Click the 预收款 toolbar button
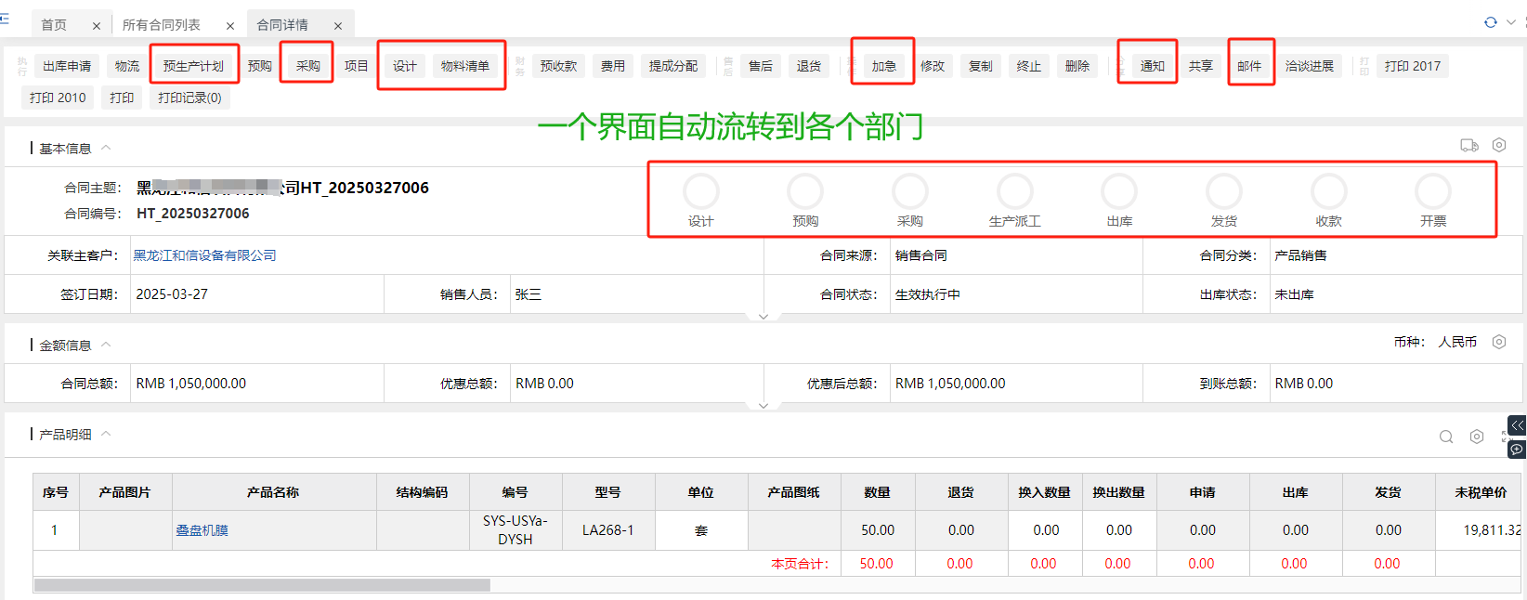The height and width of the screenshot is (600, 1527). (x=559, y=66)
